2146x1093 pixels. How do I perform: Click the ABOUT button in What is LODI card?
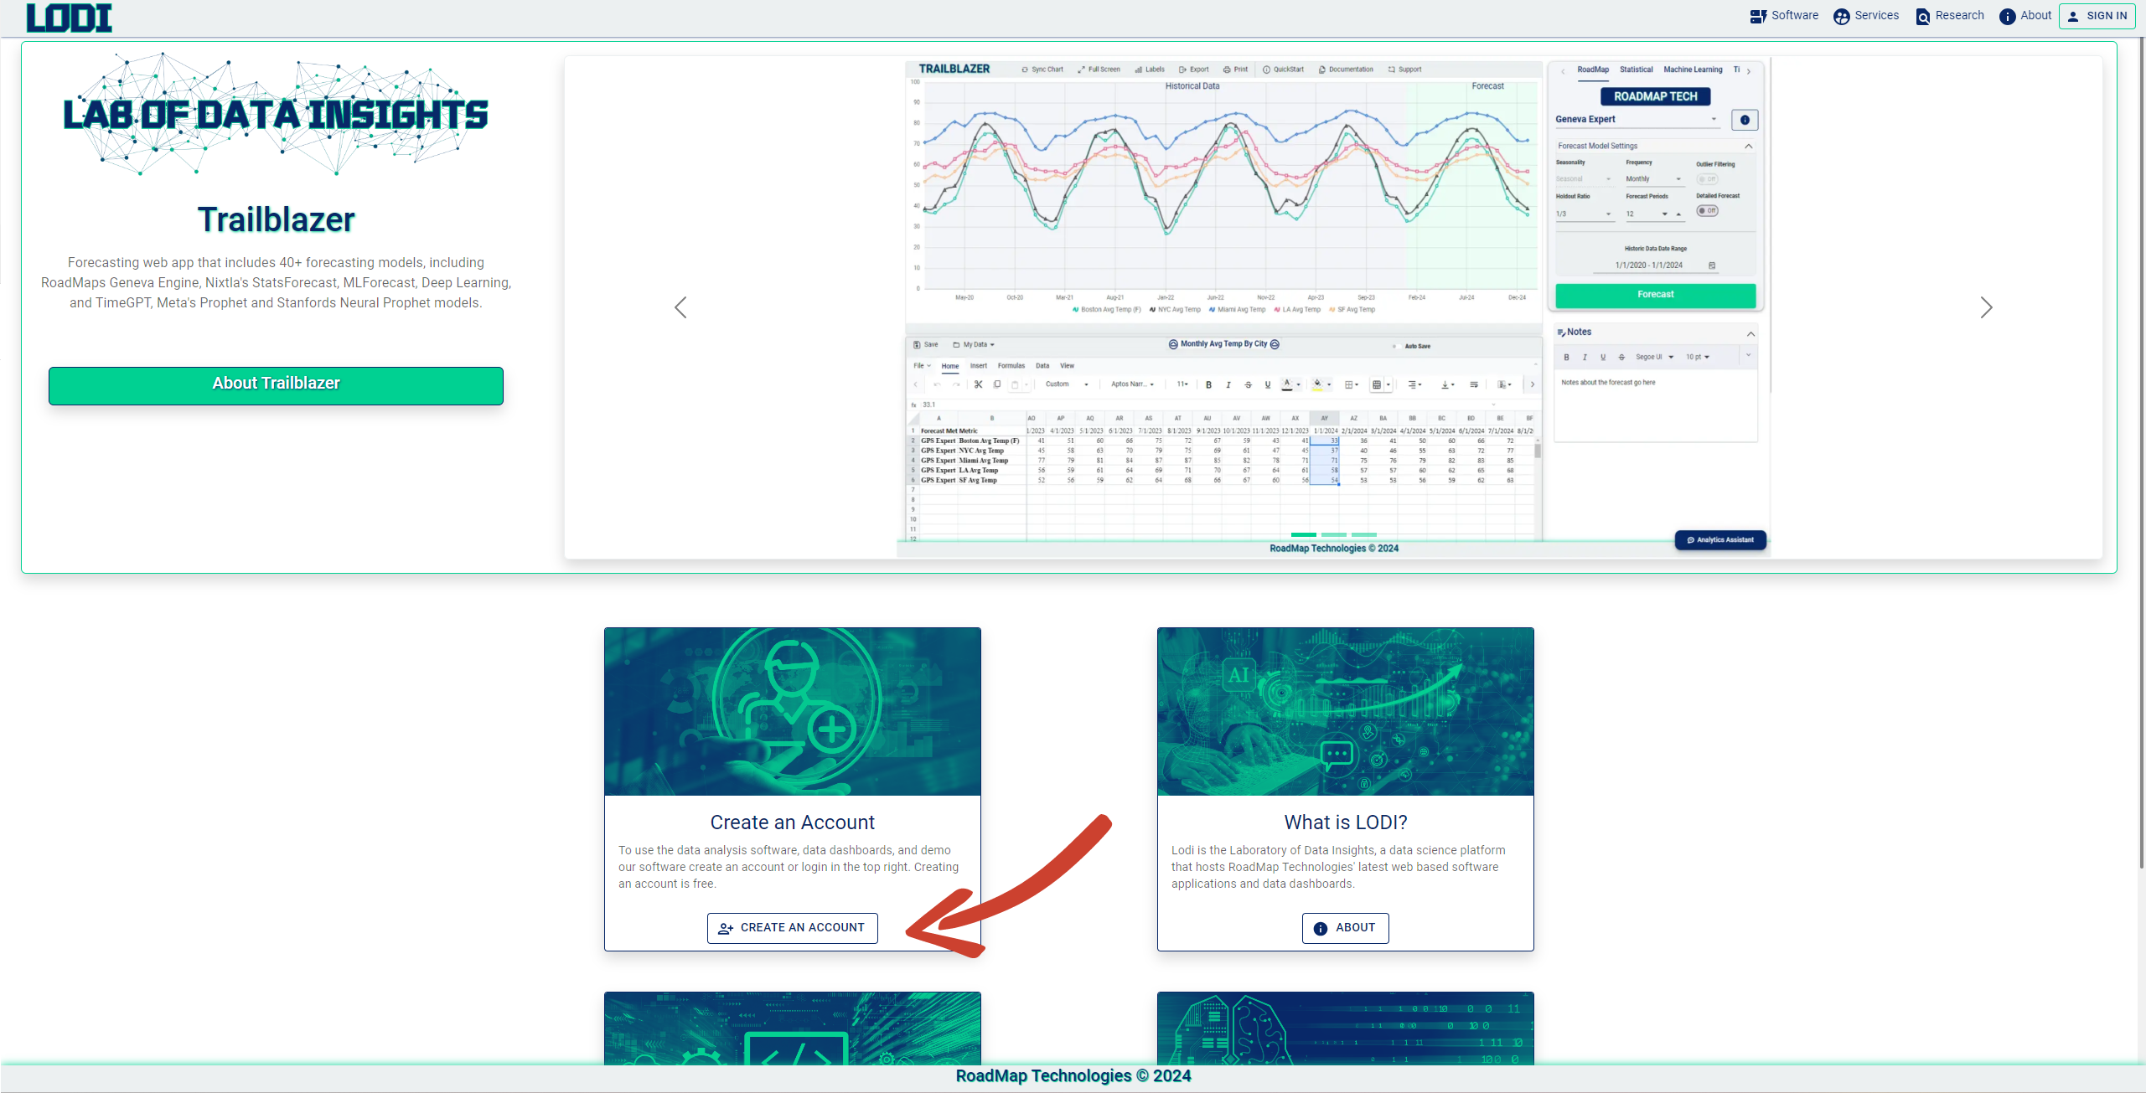click(1346, 928)
